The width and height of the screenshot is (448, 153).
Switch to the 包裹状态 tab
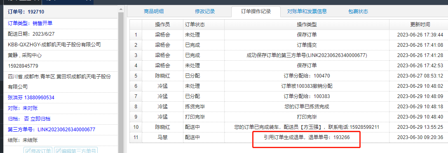(x=358, y=11)
